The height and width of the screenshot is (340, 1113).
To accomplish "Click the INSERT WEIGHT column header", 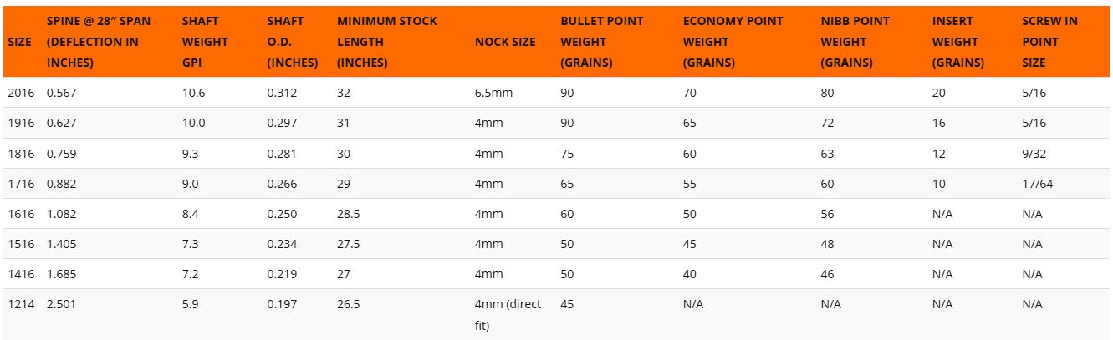I will point(957,42).
